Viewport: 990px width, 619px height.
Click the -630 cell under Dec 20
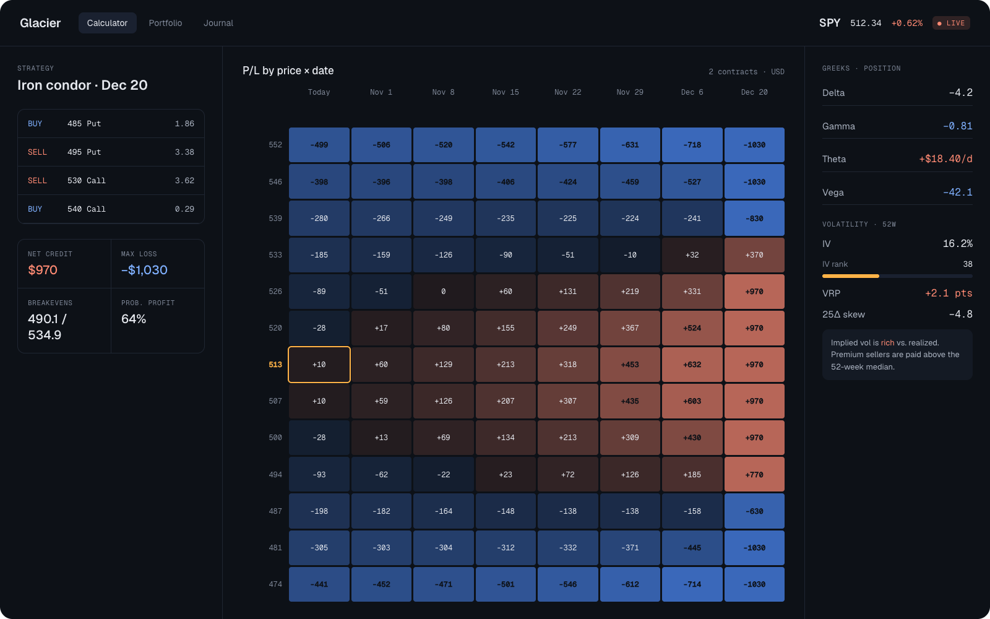[754, 511]
